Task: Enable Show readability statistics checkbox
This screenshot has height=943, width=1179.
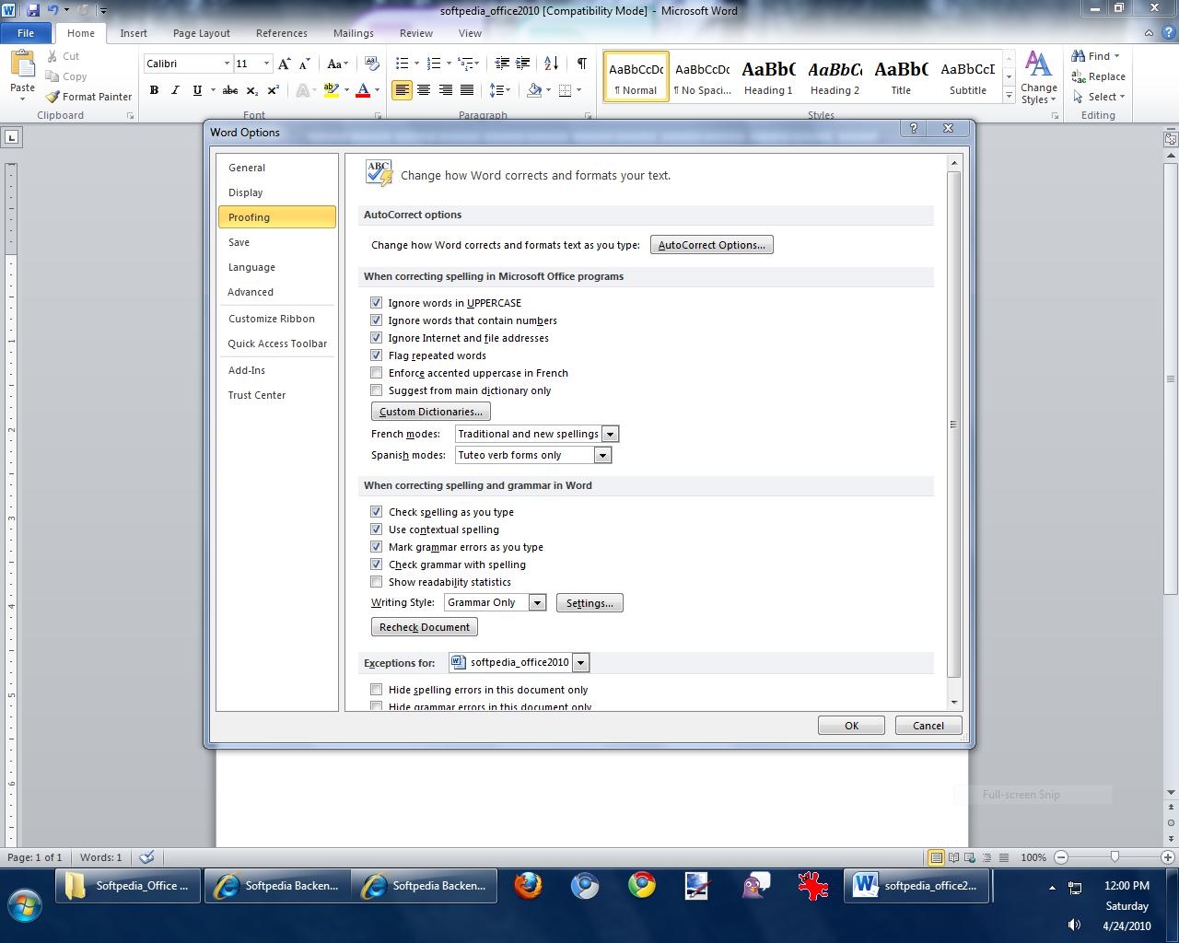Action: point(376,582)
